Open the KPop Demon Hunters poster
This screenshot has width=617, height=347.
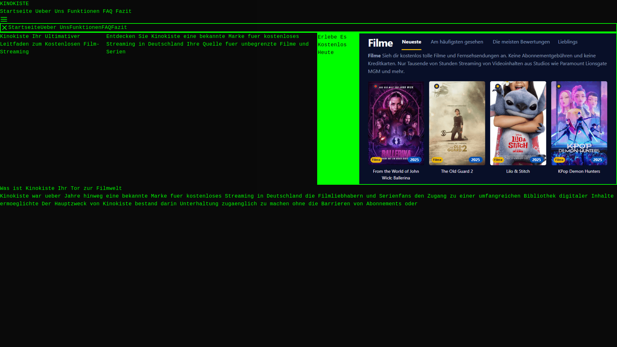tap(579, 123)
